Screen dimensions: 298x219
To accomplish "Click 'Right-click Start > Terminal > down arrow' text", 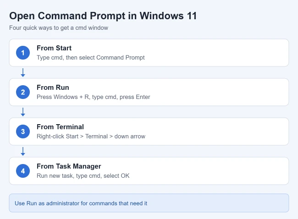I will (91, 137).
